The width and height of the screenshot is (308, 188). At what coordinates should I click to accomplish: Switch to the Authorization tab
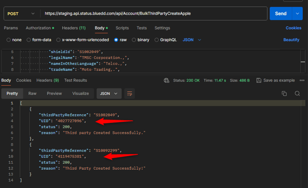(39, 28)
